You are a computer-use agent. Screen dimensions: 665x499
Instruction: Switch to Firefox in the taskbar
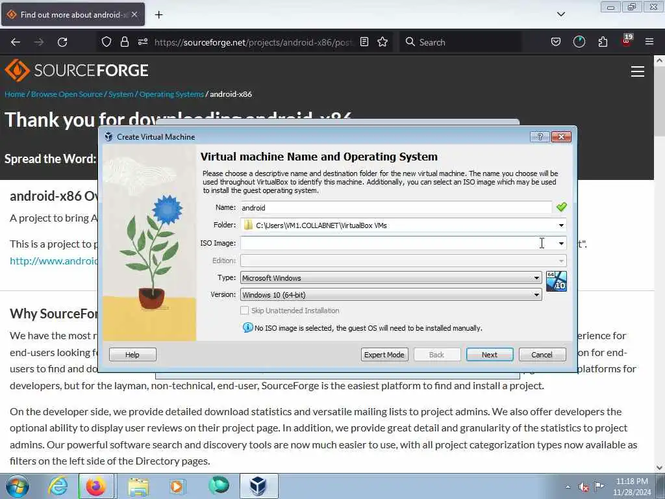(96, 486)
